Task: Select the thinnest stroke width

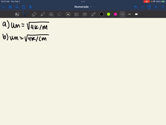Action: point(122,14)
